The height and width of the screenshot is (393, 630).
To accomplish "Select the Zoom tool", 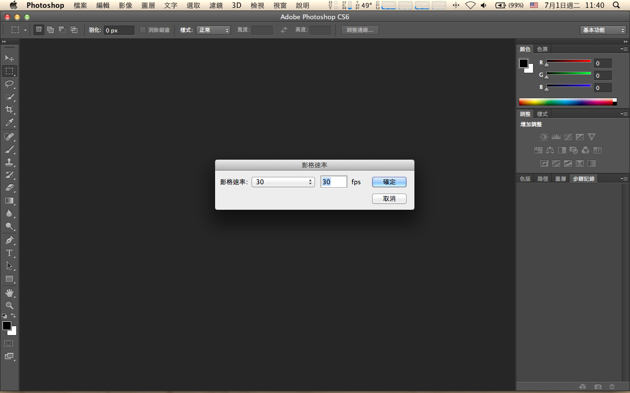I will (9, 306).
